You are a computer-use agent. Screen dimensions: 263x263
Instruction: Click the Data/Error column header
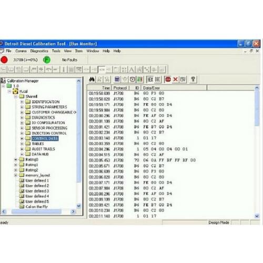174,88
